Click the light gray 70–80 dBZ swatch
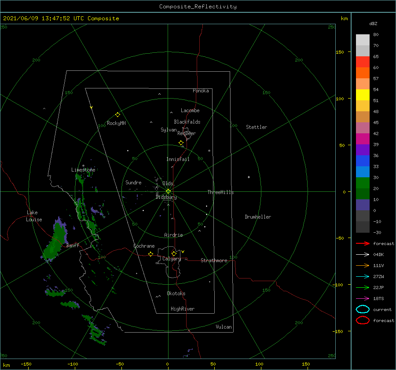 point(363,40)
